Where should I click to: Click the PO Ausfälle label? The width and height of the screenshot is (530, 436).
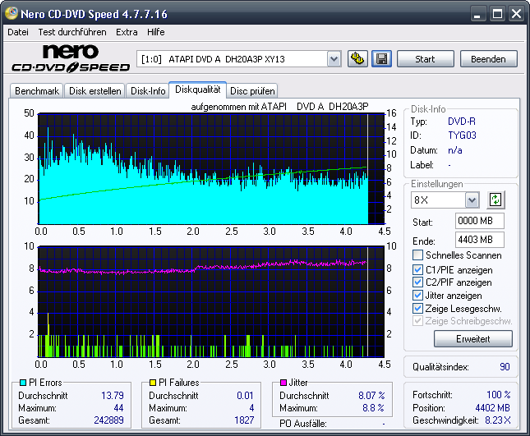tap(303, 424)
